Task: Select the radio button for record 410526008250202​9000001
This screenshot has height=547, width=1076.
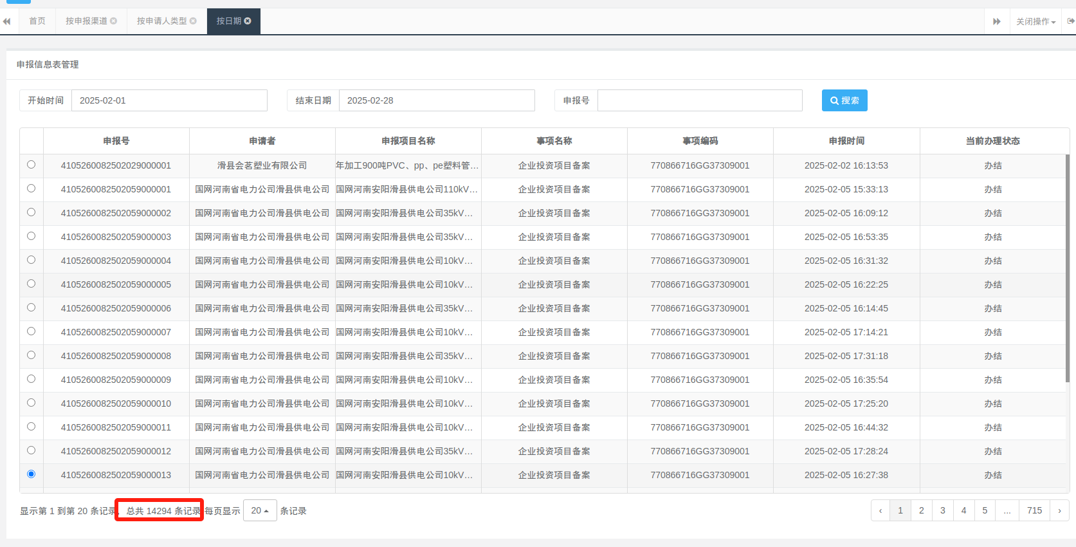Action: point(31,165)
